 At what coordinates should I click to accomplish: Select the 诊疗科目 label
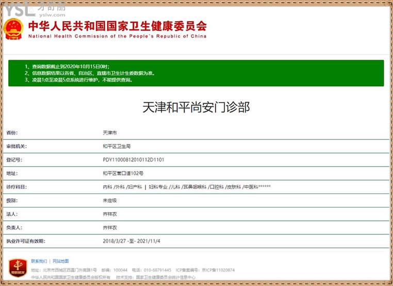17,187
